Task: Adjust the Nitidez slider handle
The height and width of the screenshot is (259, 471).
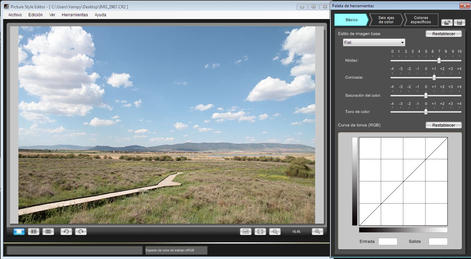Action: (x=439, y=61)
